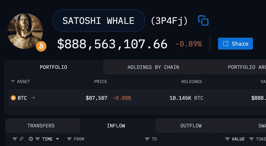Open the leftmost filter icon before link column
The width and height of the screenshot is (266, 146).
[15, 139]
